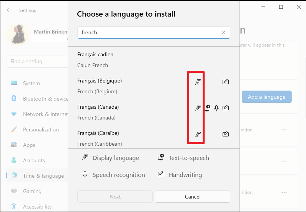This screenshot has width=306, height=212.
Task: Click the Accounts icon in sidebar
Action: click(x=14, y=160)
